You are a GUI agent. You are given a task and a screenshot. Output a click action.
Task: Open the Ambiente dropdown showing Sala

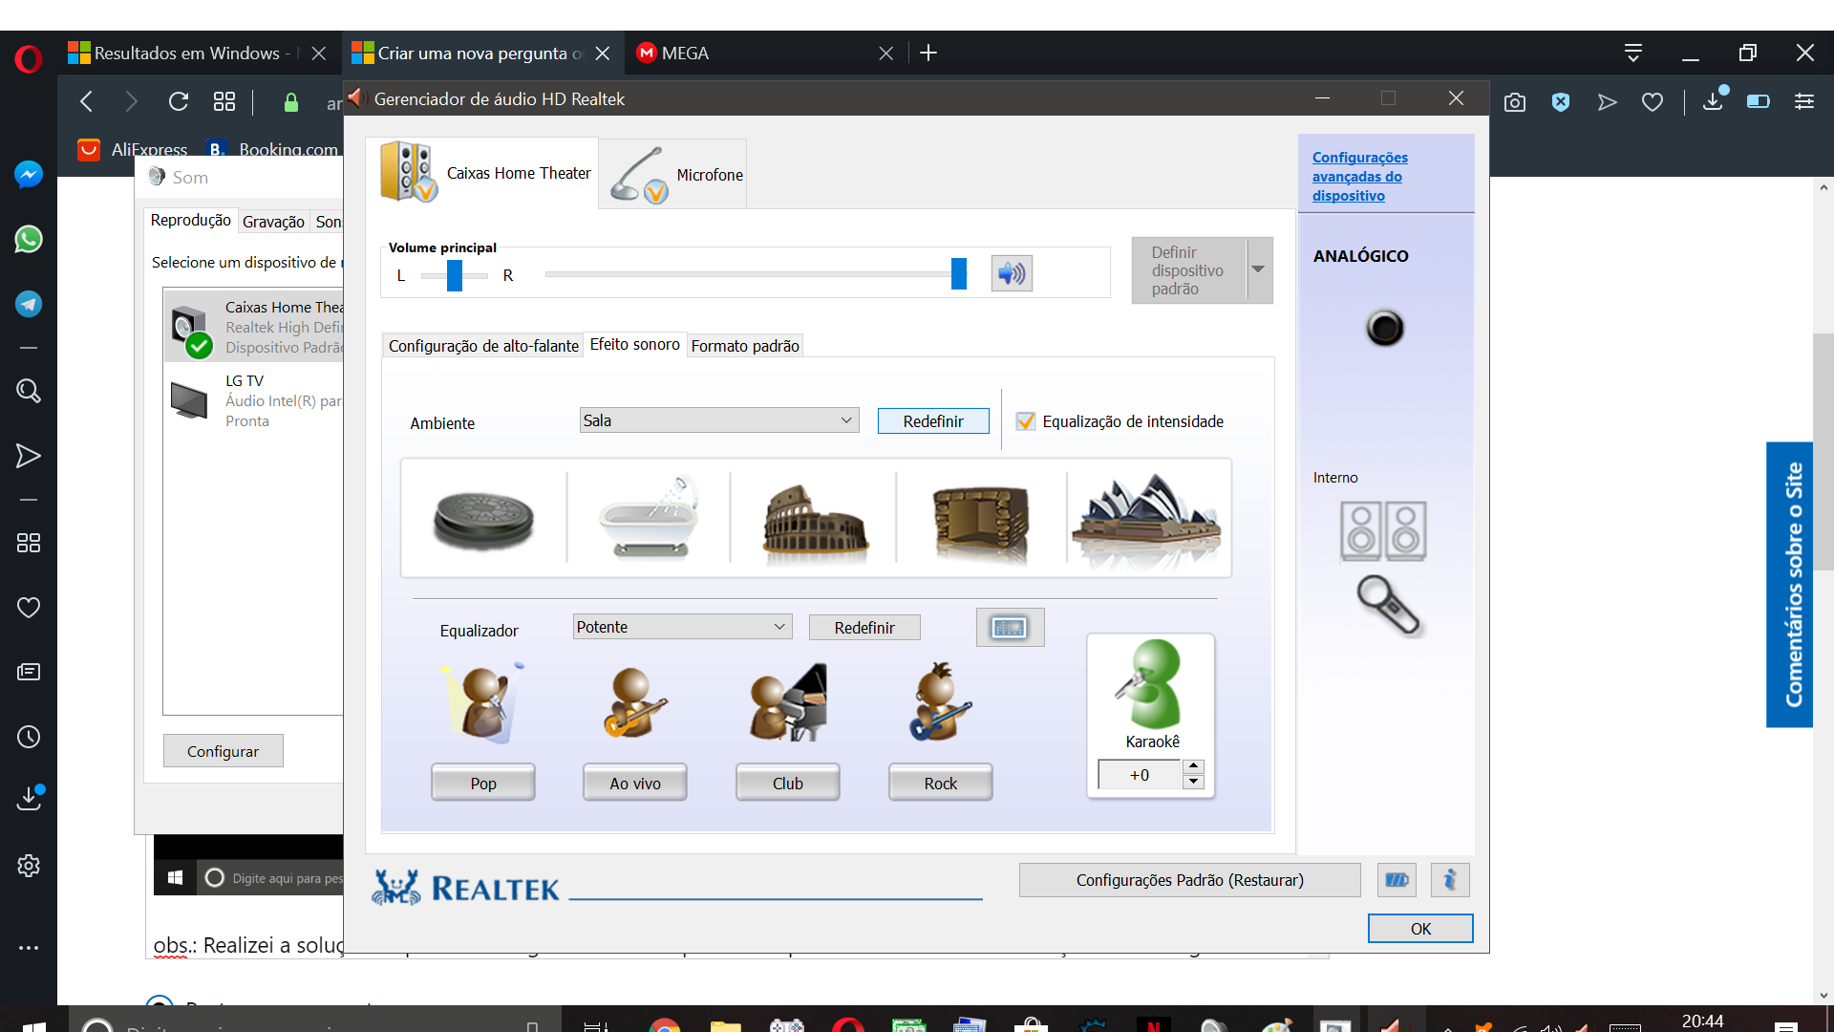(x=718, y=420)
